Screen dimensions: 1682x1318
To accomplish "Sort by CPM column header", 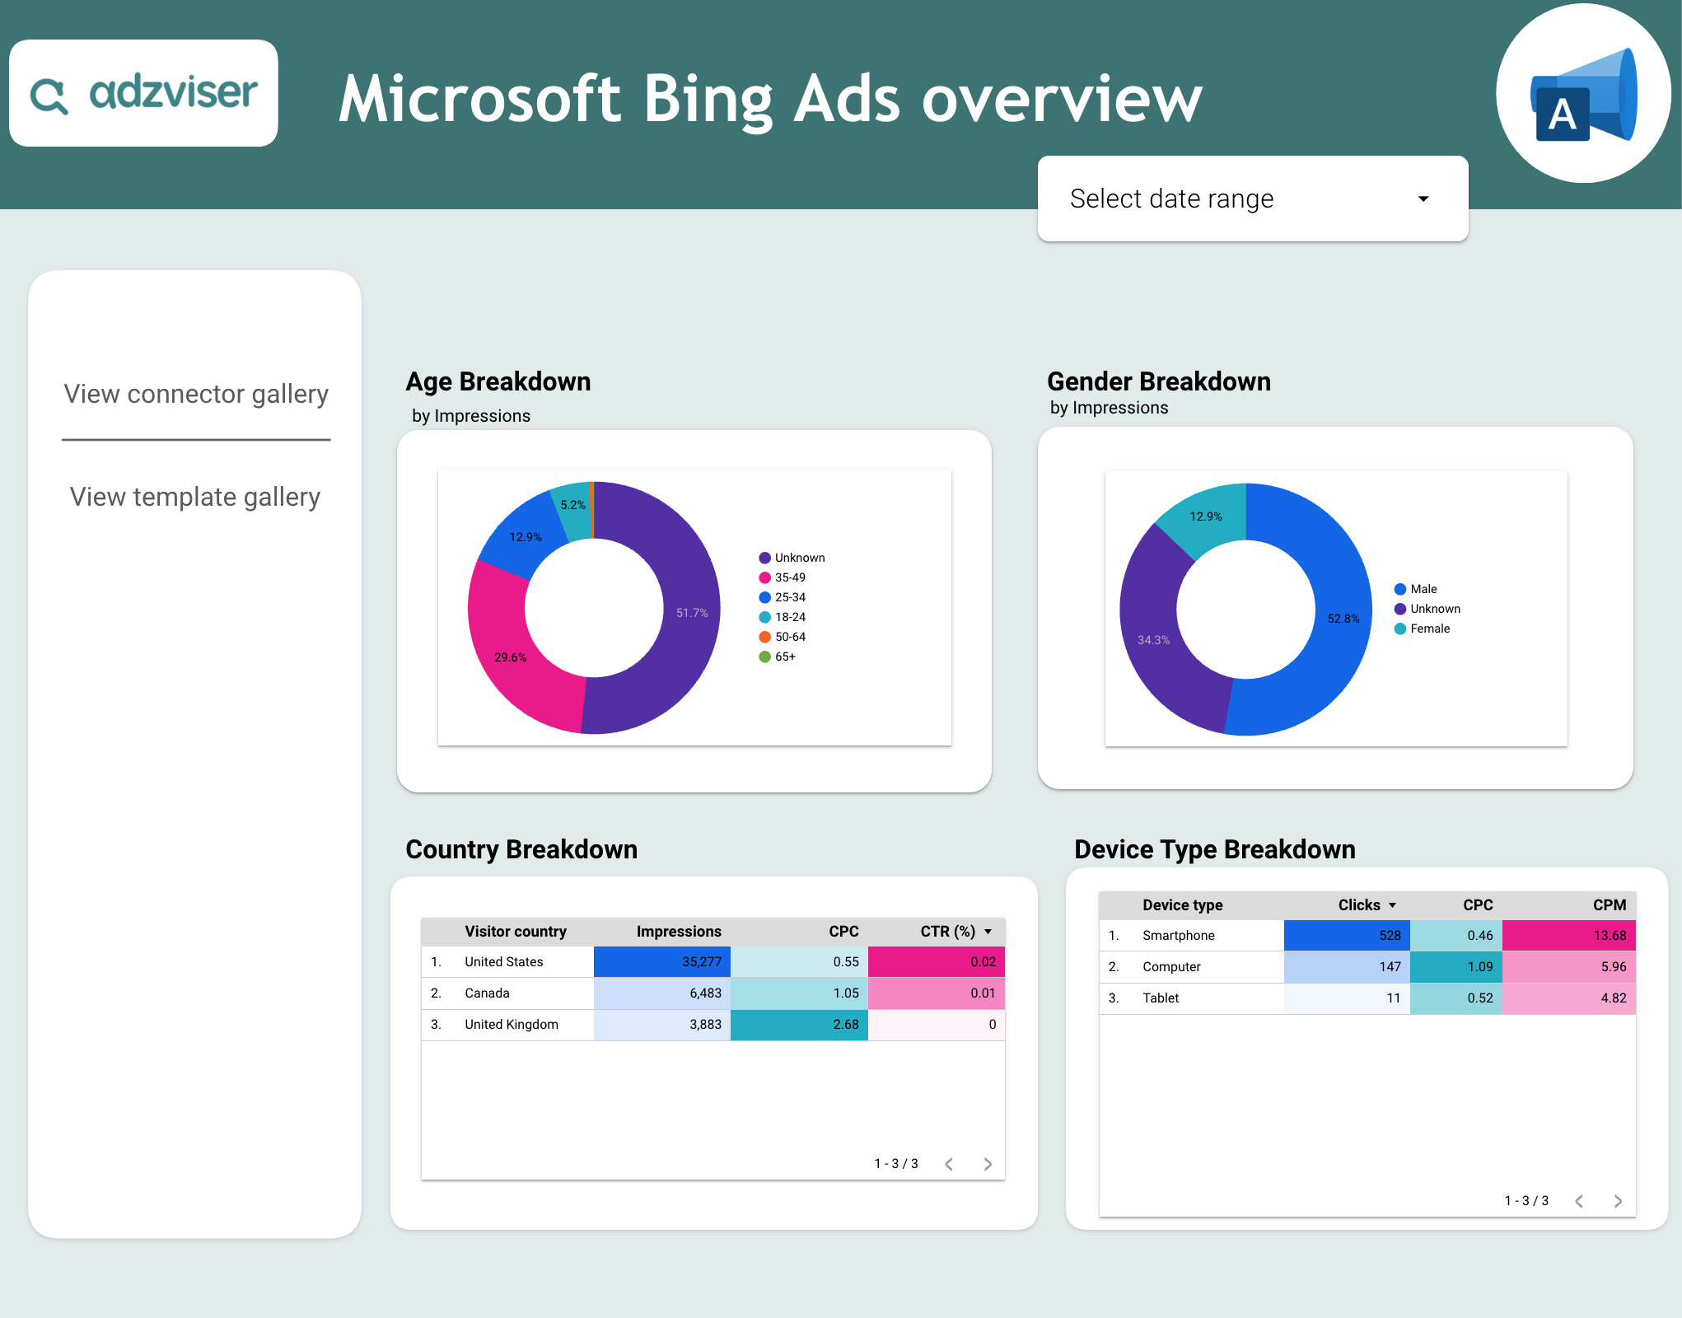I will click(x=1610, y=905).
